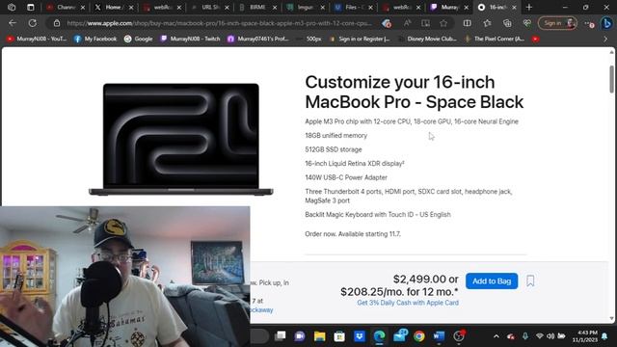Open Dropbox from the taskbar

pyautogui.click(x=360, y=336)
